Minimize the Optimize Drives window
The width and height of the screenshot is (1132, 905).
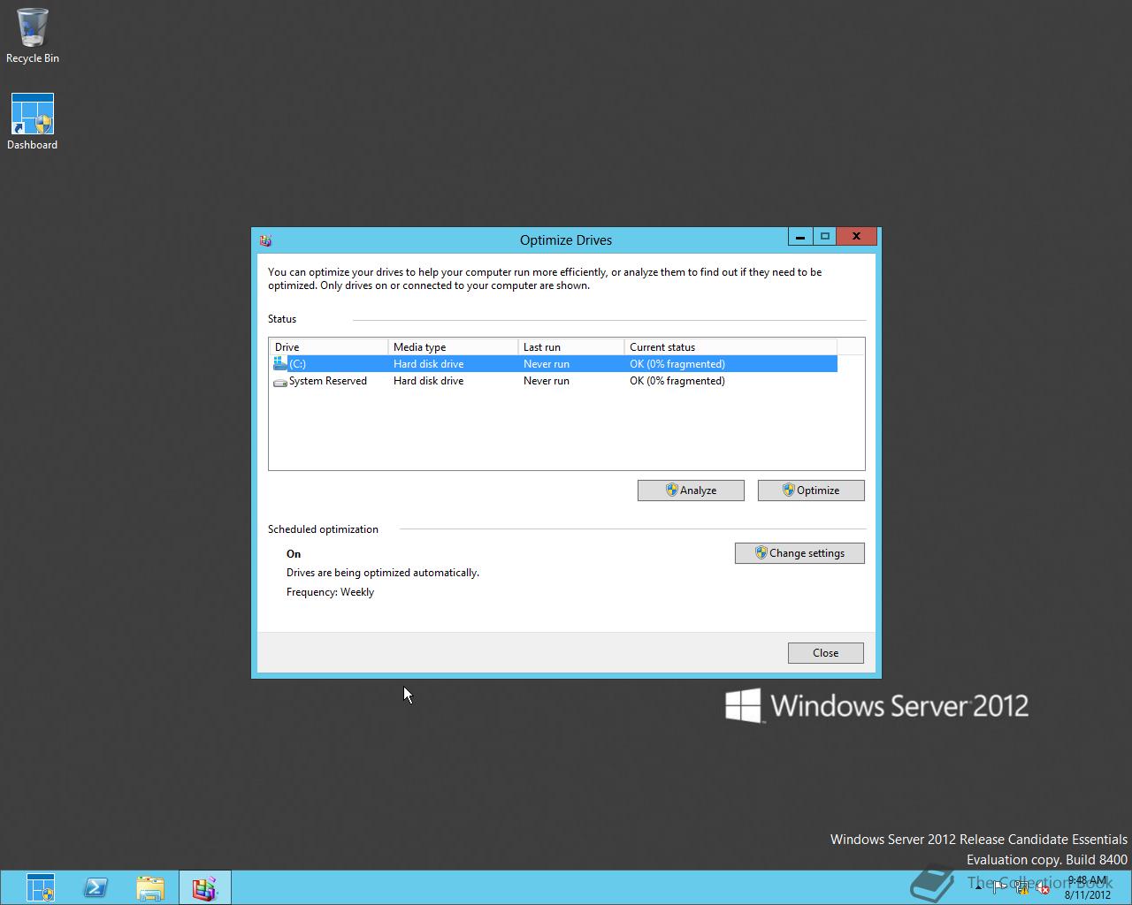799,237
